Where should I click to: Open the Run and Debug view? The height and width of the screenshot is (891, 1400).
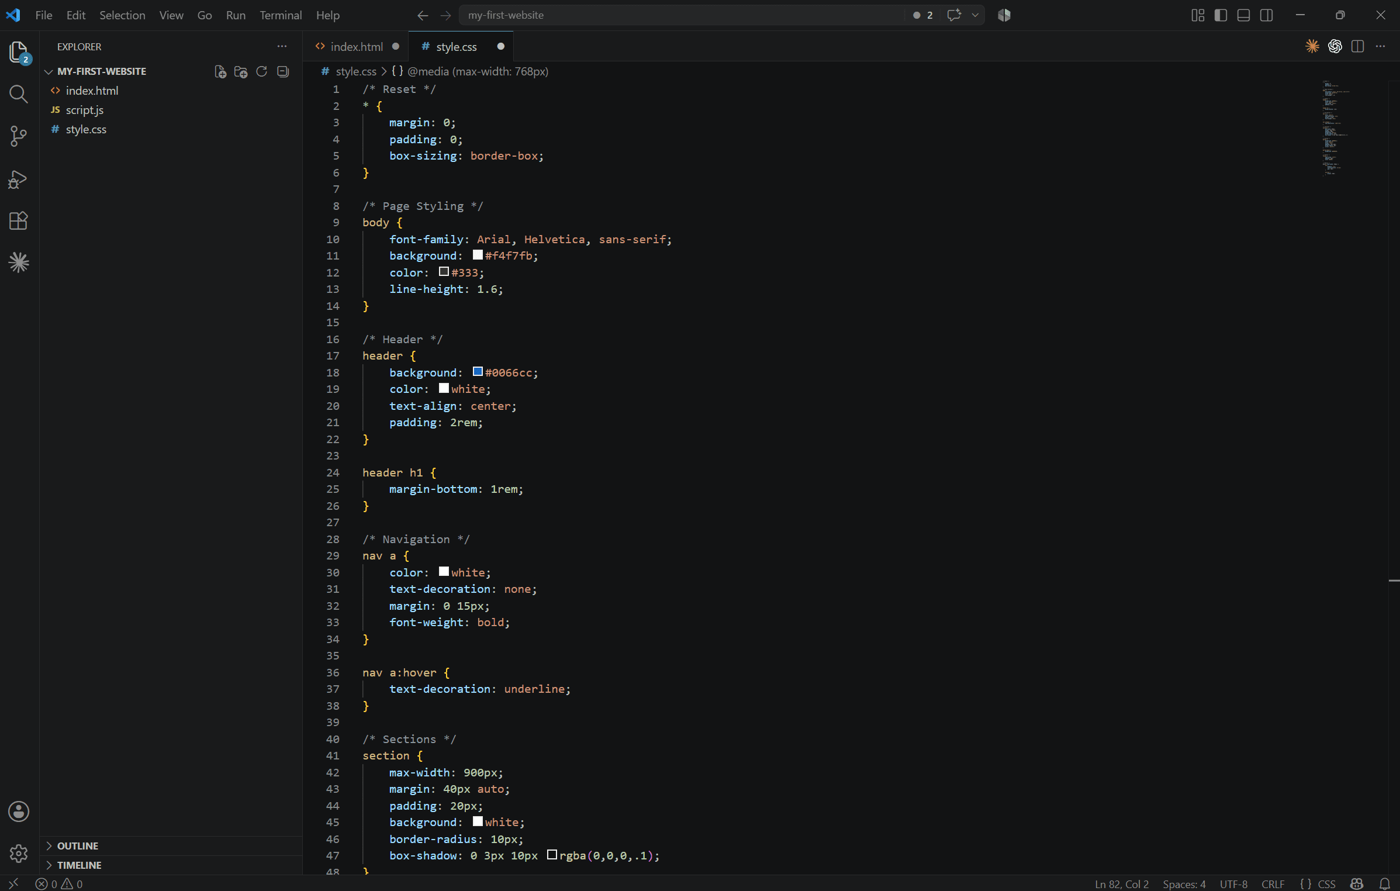(x=19, y=179)
